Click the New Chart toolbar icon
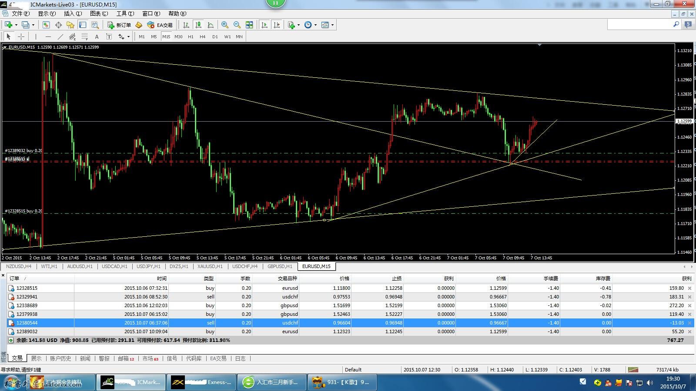This screenshot has width=696, height=391. click(x=8, y=25)
